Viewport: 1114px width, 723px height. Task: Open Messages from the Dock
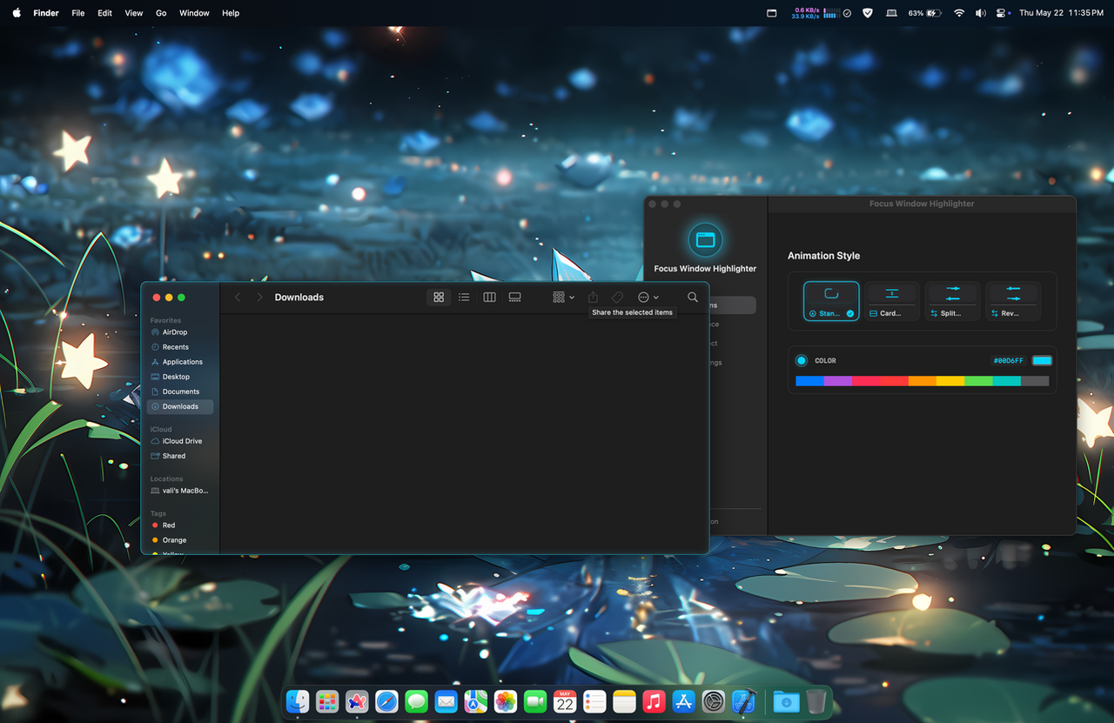(x=416, y=701)
